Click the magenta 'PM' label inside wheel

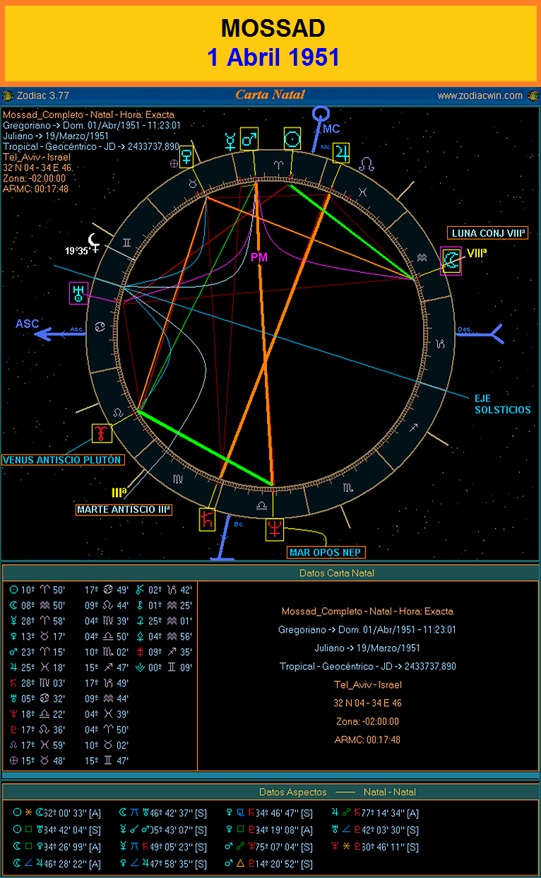[x=259, y=257]
